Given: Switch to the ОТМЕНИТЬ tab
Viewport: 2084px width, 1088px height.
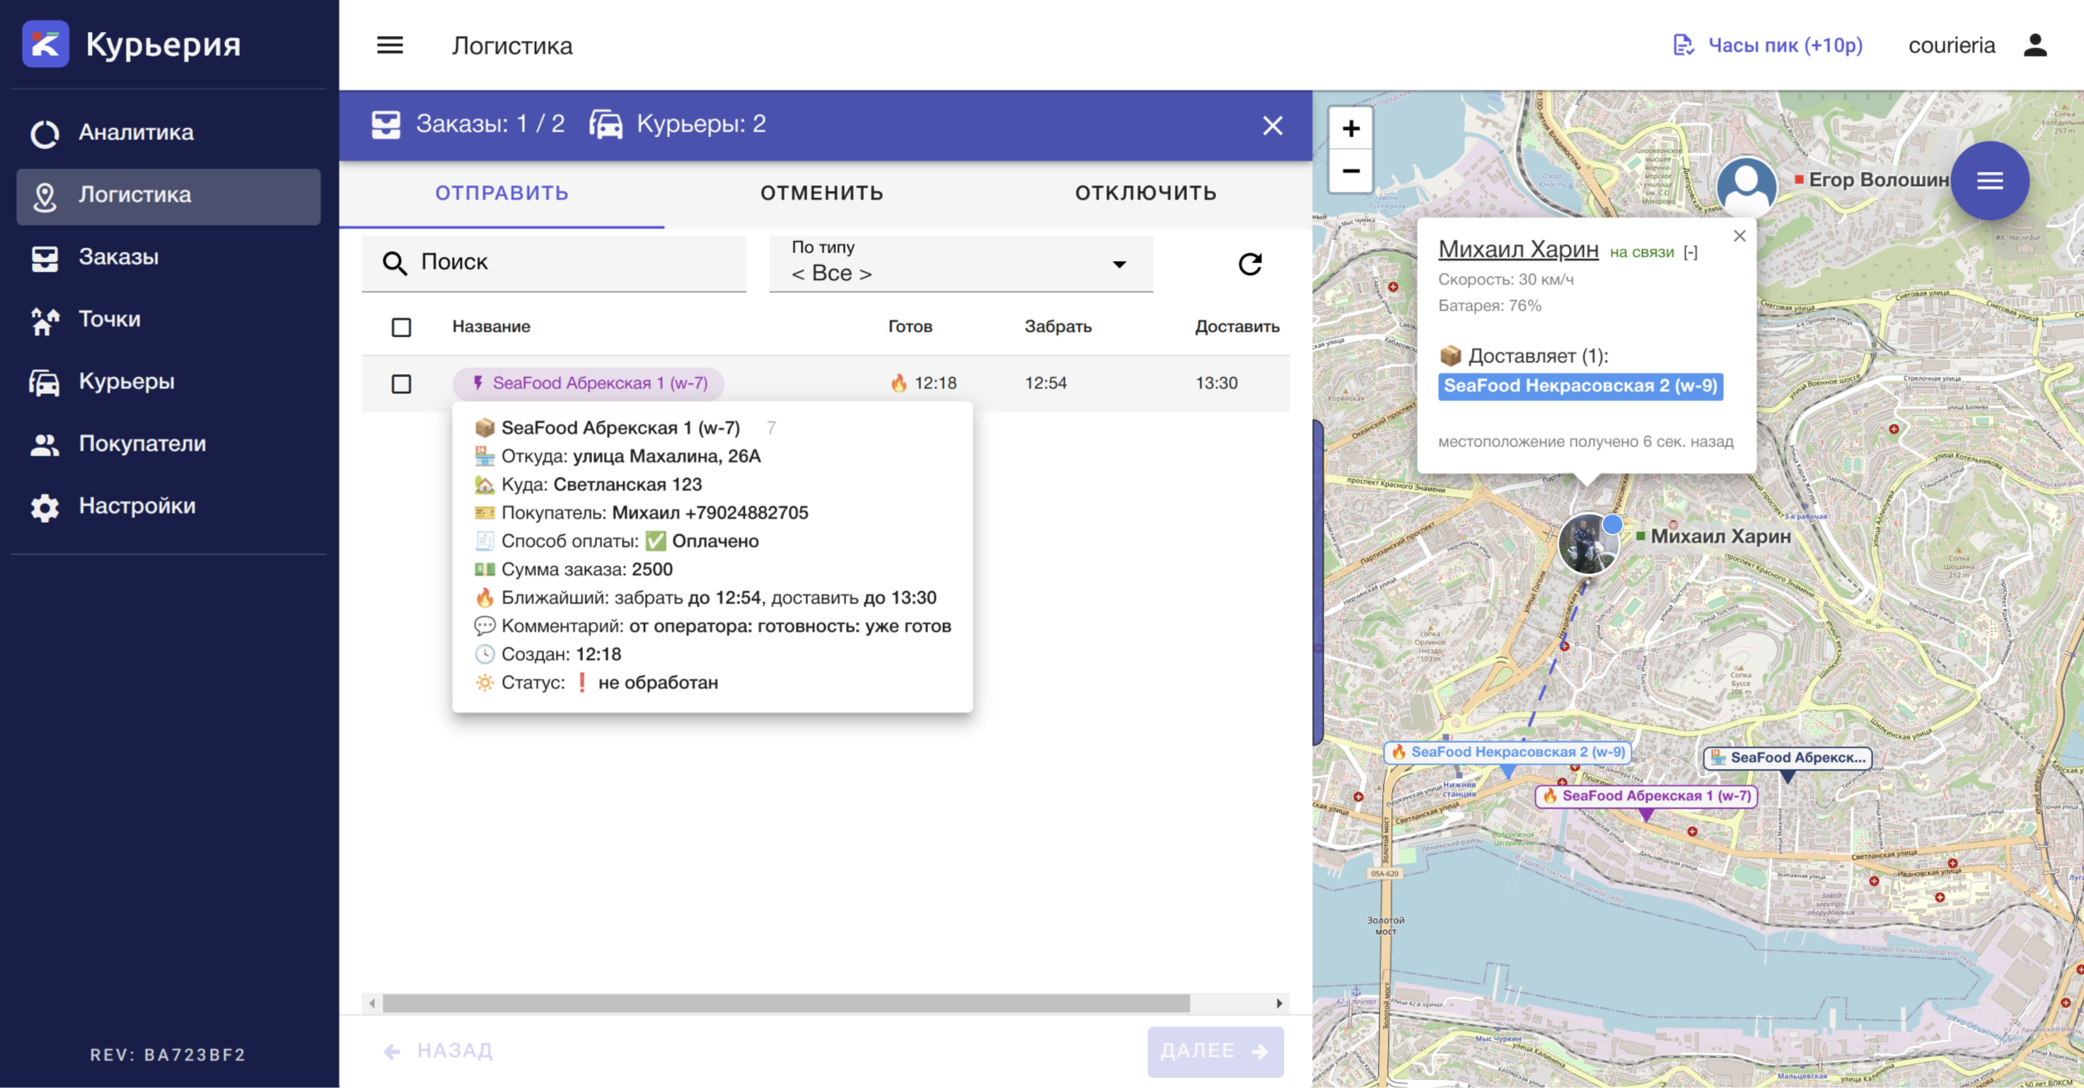Looking at the screenshot, I should (x=821, y=193).
